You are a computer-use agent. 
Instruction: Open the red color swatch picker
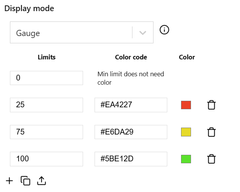tap(186, 105)
